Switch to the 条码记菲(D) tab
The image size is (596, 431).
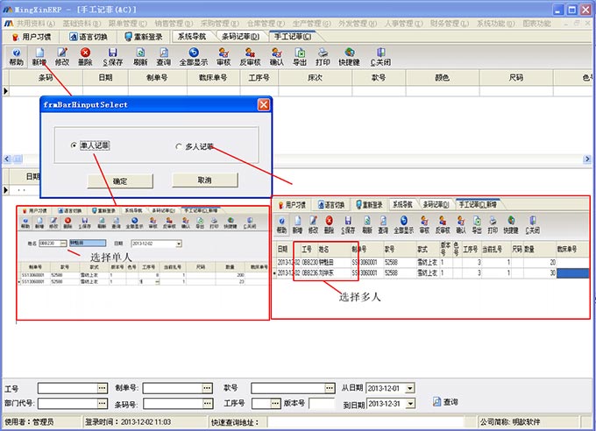240,37
